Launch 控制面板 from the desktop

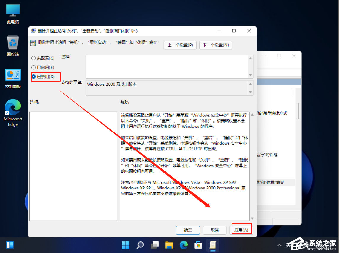coord(13,75)
